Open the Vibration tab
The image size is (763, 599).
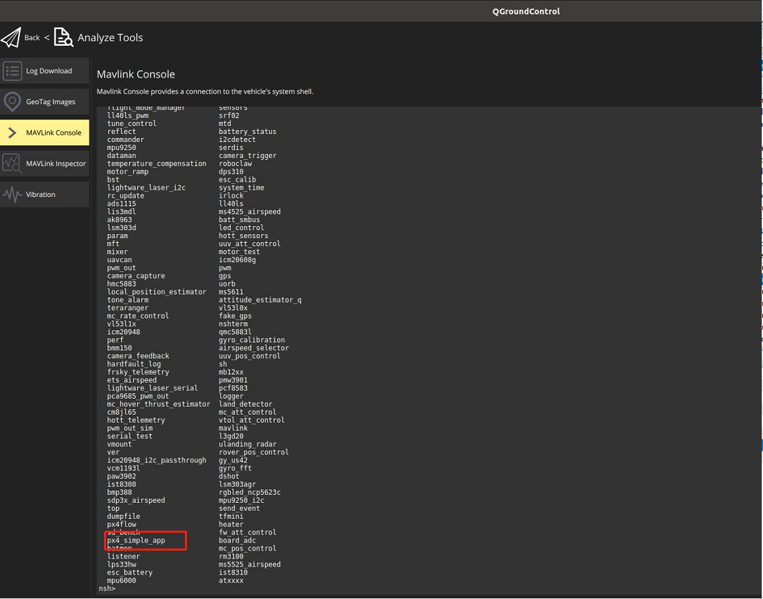[x=45, y=194]
